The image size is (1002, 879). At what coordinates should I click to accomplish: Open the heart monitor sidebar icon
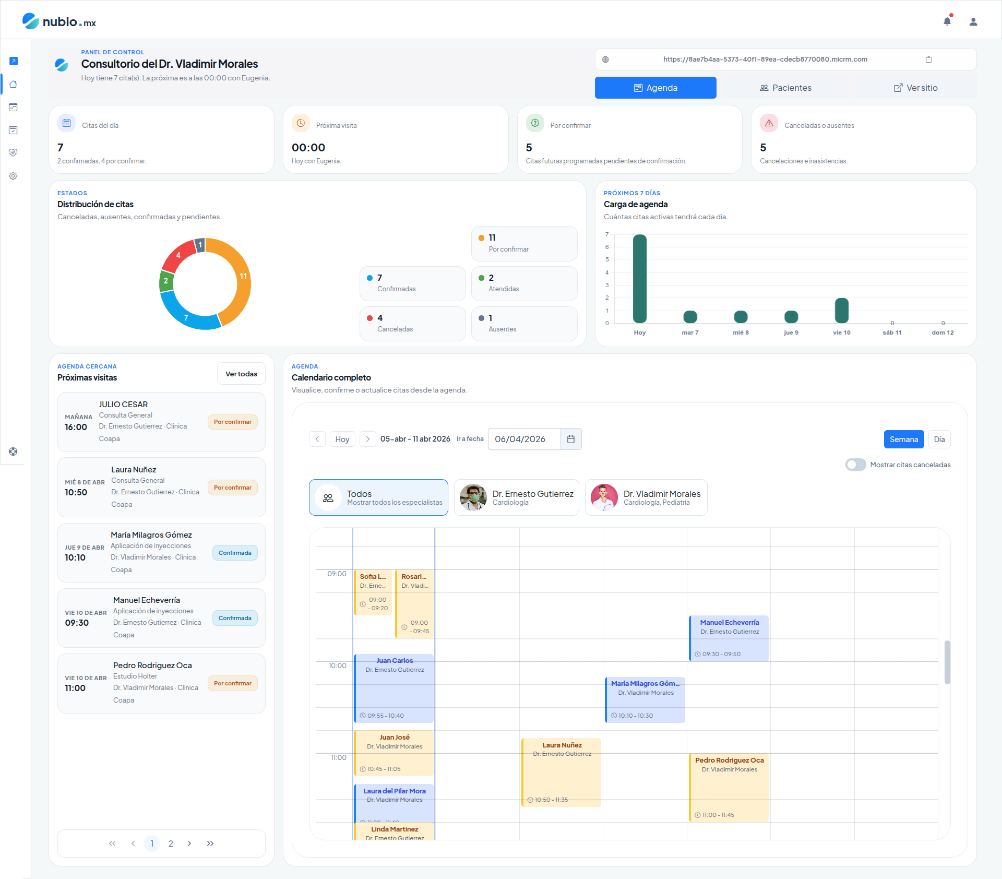[x=14, y=152]
